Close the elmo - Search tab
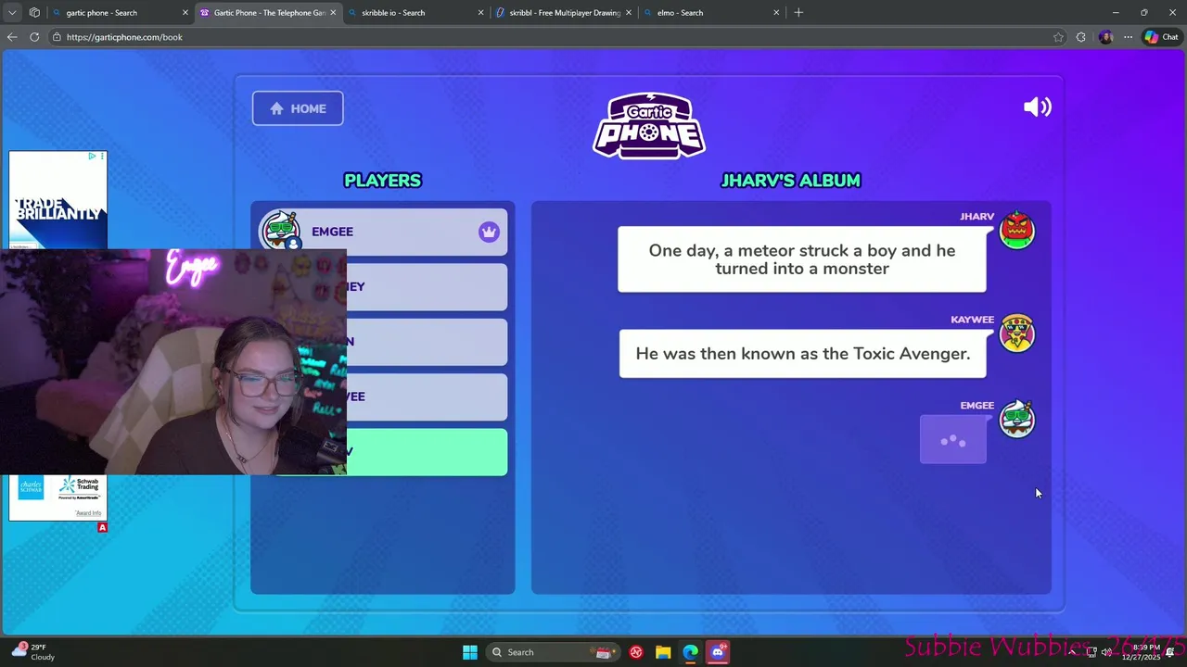The image size is (1187, 667). coord(776,13)
